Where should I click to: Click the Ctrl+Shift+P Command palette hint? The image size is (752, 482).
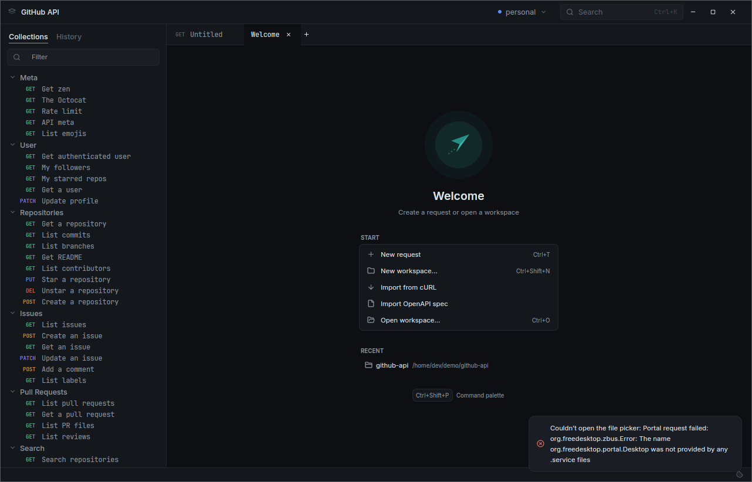(x=458, y=395)
